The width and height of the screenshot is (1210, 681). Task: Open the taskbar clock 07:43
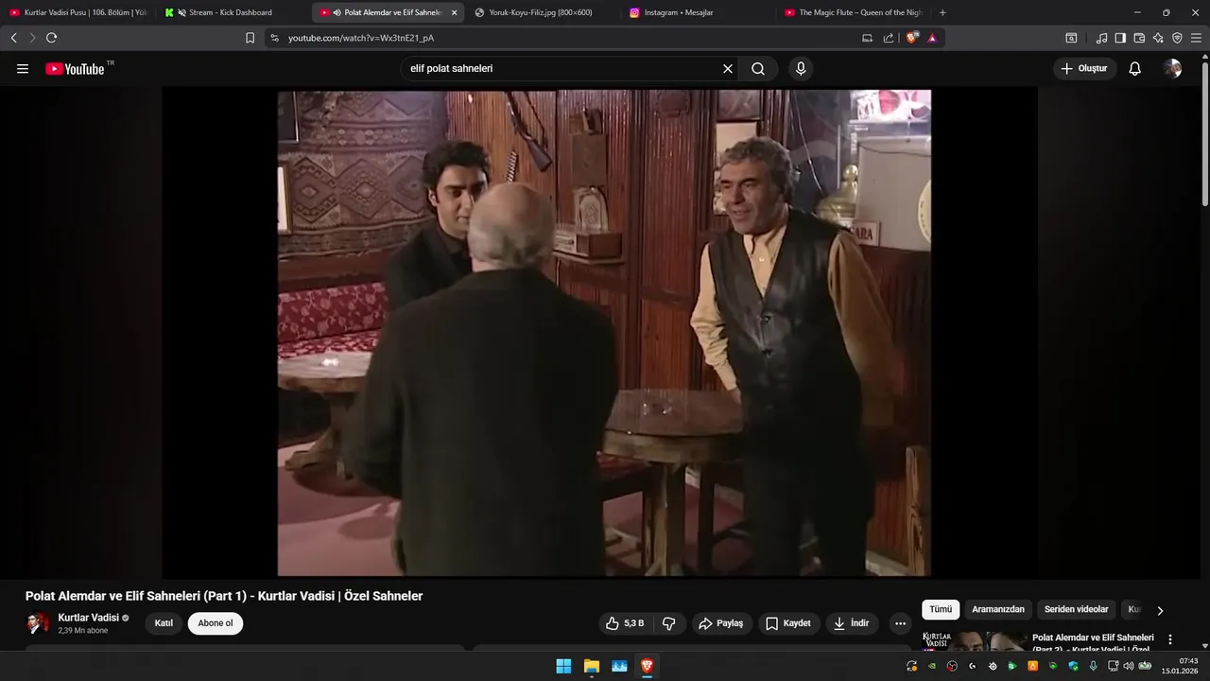tap(1181, 666)
